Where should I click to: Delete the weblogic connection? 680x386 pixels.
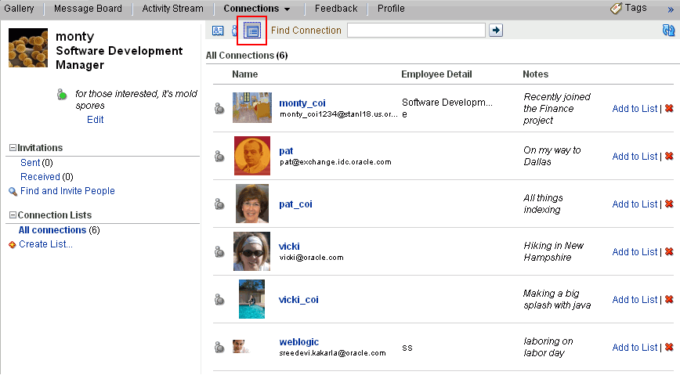point(669,347)
